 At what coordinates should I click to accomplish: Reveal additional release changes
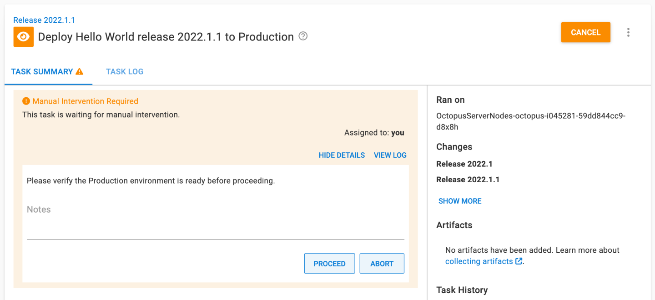pos(459,200)
